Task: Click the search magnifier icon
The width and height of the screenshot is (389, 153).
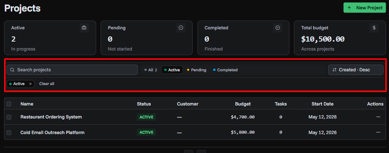Action: point(12,70)
